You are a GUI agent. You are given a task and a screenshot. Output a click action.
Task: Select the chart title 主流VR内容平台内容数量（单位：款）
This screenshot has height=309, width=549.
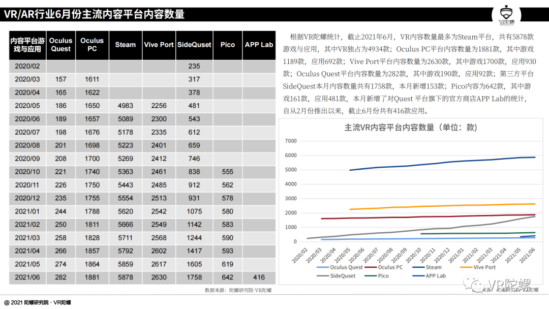(x=411, y=128)
